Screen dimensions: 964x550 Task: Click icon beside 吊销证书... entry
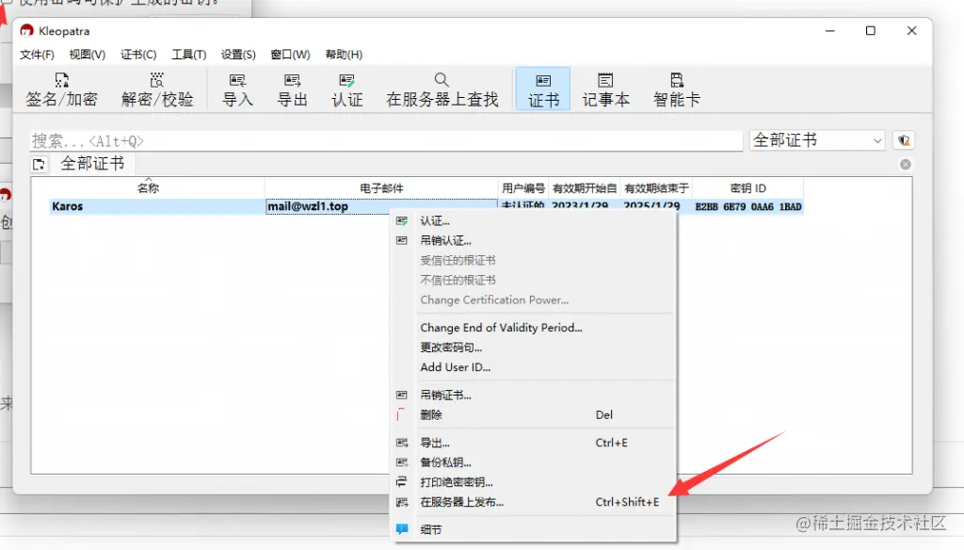coord(402,395)
